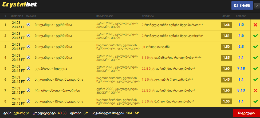Click soccer ball icon in row 4
The width and height of the screenshot is (260, 118).
(28, 57)
